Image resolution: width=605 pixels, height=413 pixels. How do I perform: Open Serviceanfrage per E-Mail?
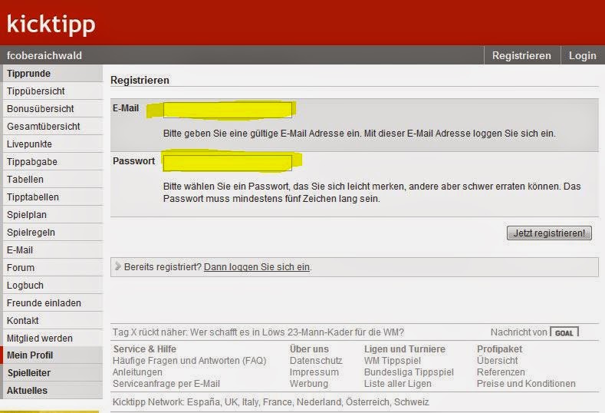[x=166, y=384]
